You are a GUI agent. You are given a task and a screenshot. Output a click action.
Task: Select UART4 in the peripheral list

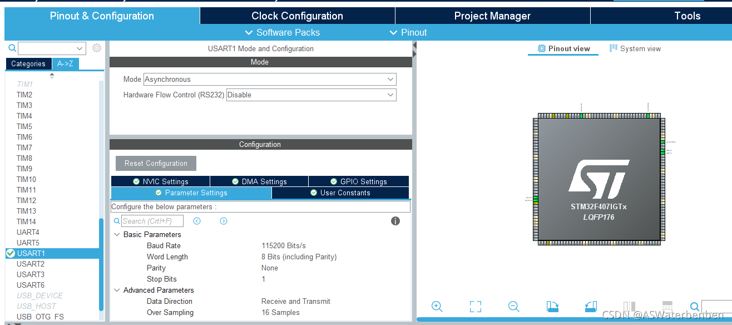(x=28, y=232)
